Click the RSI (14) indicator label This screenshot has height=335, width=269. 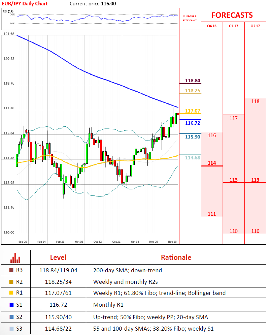pos(8,11)
